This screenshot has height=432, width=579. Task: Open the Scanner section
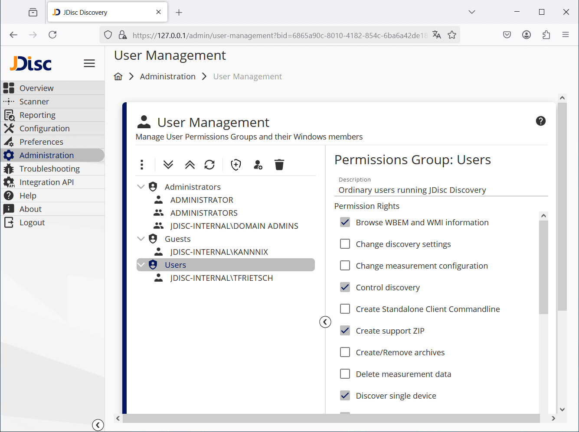pos(35,101)
